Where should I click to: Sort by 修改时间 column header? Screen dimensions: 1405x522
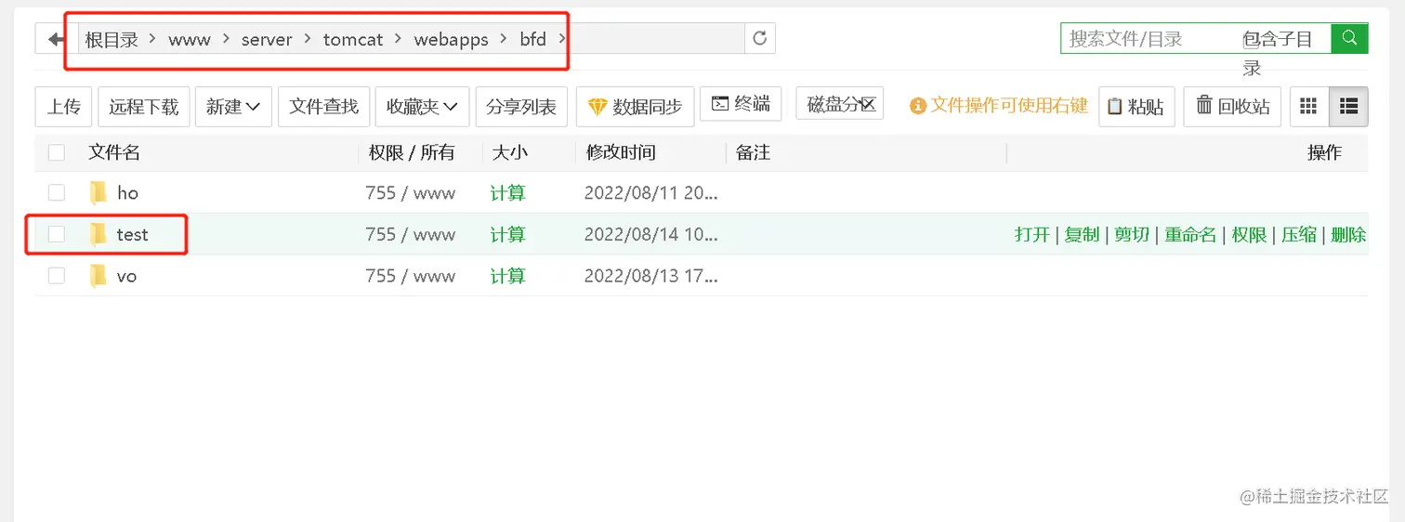621,152
